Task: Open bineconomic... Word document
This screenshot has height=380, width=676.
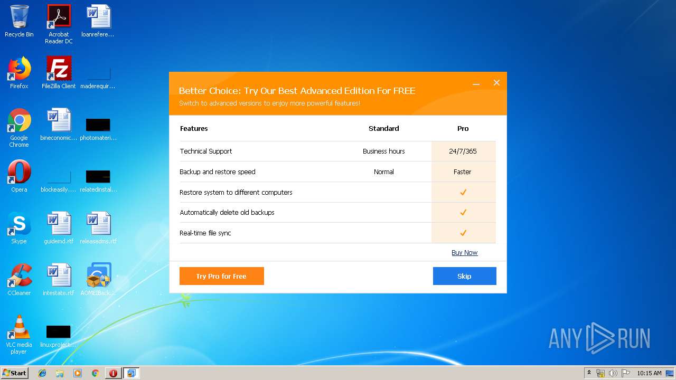Action: 59,125
